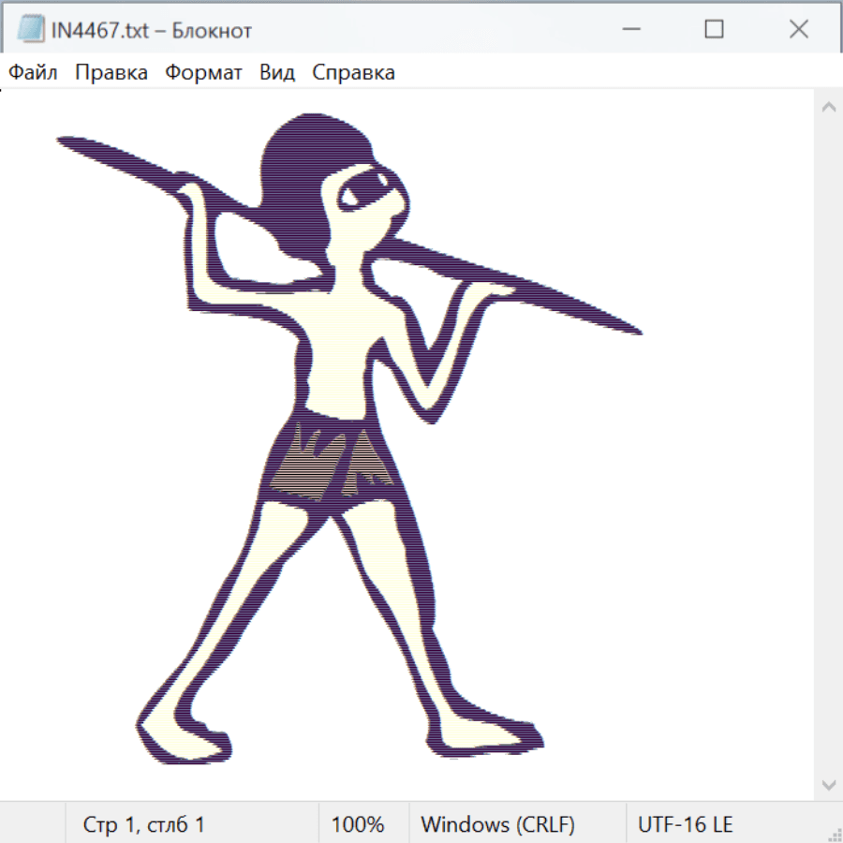Close the IN4467.txt Notepad window
Viewport: 843px width, 843px height.
[x=798, y=30]
